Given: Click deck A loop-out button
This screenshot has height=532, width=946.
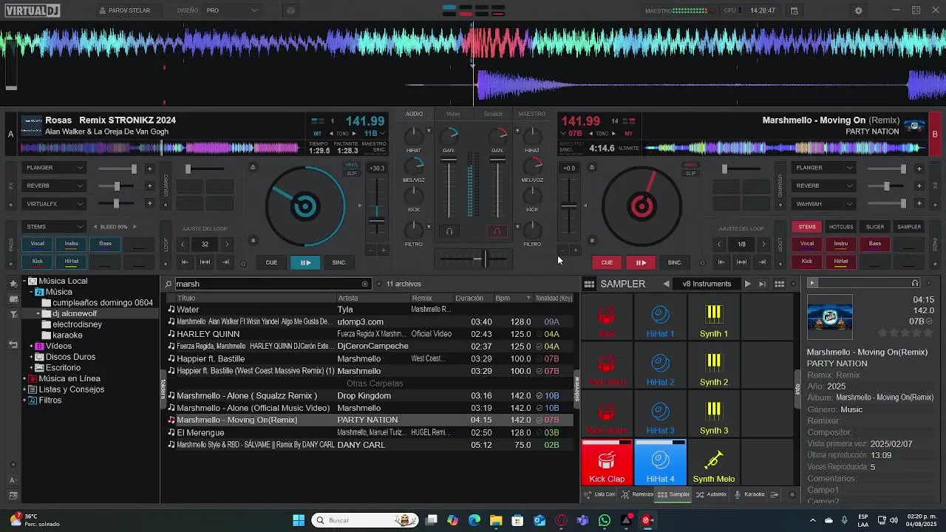Looking at the screenshot, I should pyautogui.click(x=225, y=262).
